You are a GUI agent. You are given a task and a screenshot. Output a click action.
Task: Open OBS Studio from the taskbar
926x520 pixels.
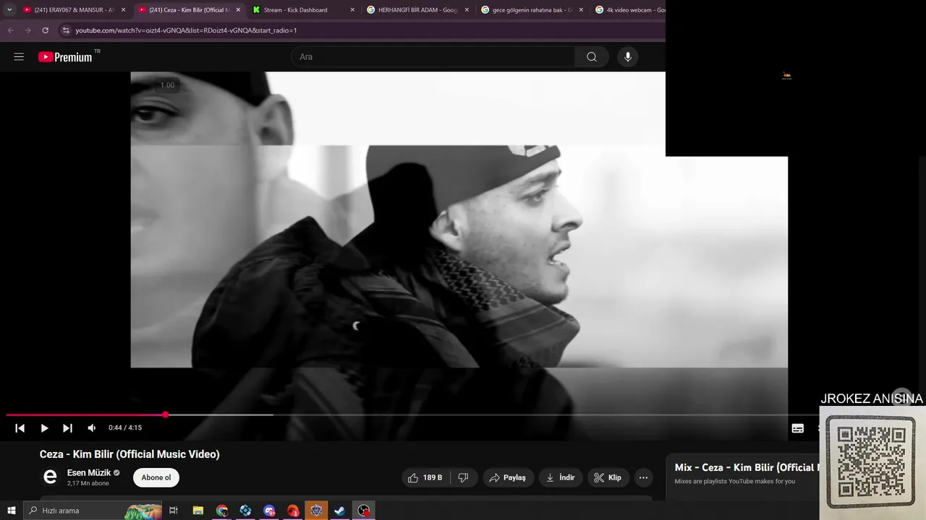tap(364, 511)
